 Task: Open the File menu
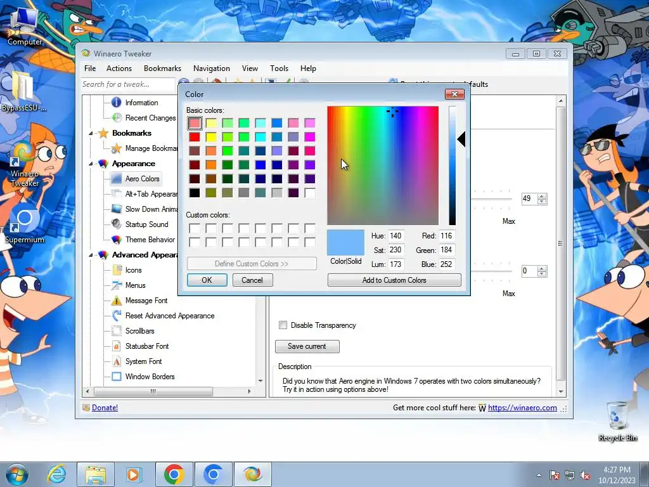coord(90,68)
